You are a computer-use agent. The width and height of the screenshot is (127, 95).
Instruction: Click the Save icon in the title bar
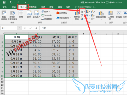click(4, 2)
